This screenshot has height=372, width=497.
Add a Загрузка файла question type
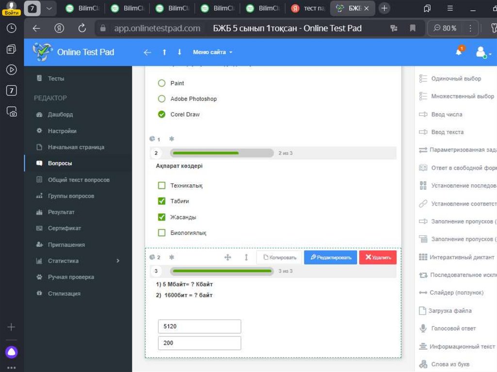446,310
